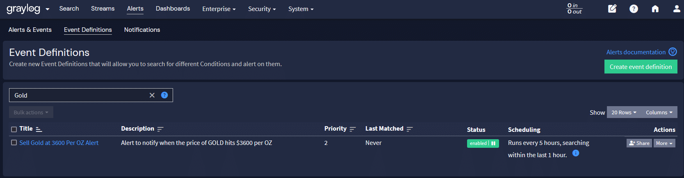Image resolution: width=684 pixels, height=178 pixels.
Task: Click the help question mark icon in navbar
Action: coord(634,9)
